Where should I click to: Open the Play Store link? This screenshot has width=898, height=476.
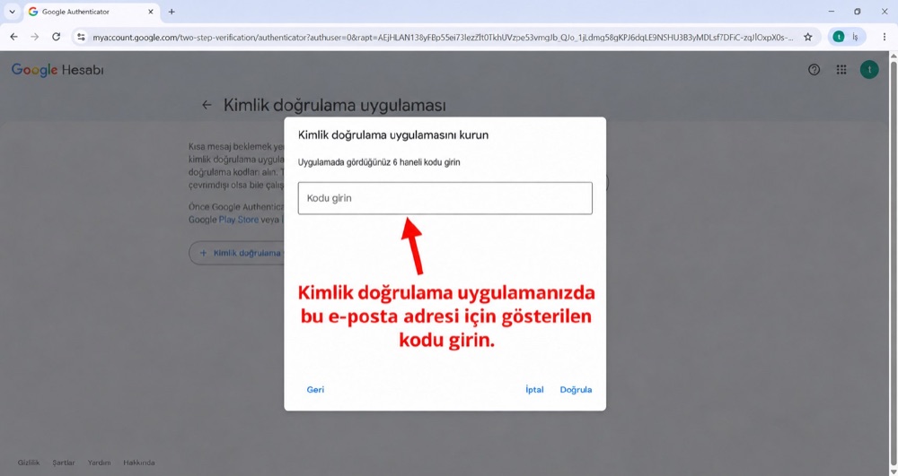[239, 220]
